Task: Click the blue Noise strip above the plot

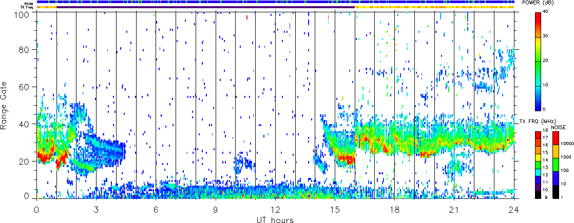Action: (275, 2)
